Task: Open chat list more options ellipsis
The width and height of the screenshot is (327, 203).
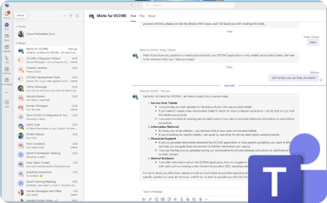Action: coord(64,16)
